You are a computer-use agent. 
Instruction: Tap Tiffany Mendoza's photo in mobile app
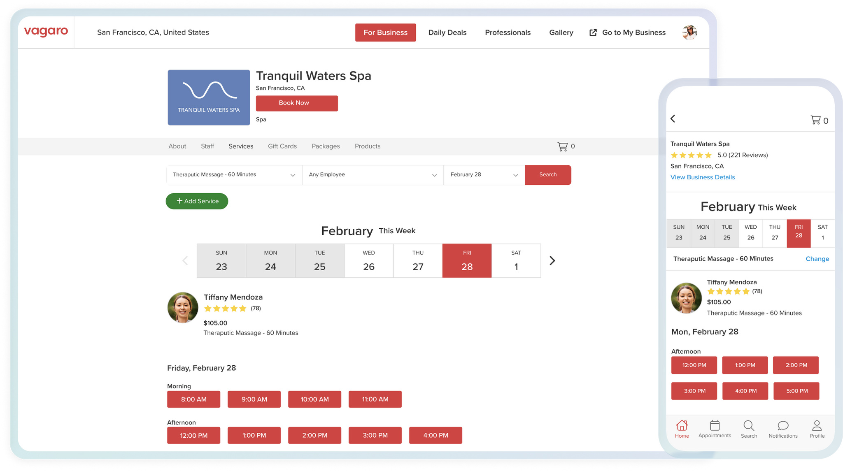686,298
